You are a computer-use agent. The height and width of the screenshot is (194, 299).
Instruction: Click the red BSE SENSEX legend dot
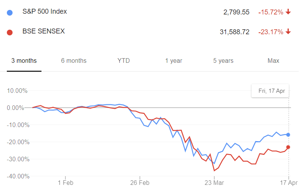coord(10,32)
